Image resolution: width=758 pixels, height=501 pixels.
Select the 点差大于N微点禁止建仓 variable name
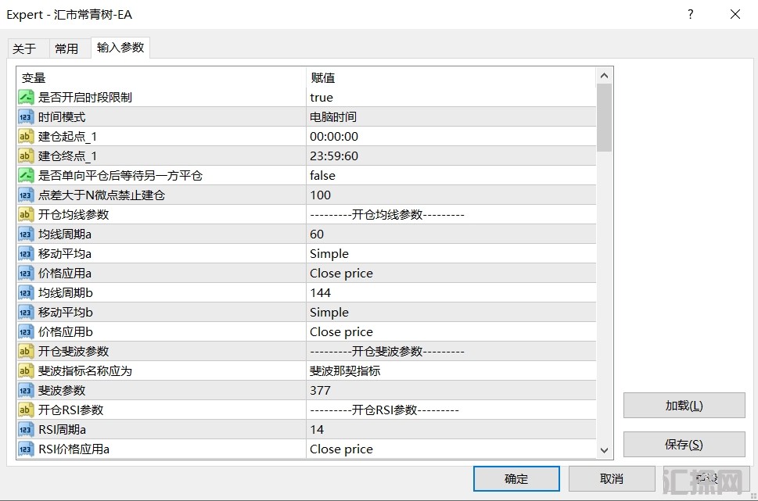point(102,195)
